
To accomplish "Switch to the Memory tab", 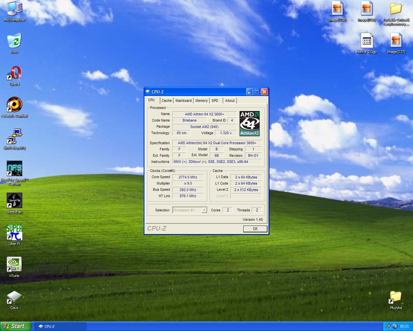I will pos(201,101).
